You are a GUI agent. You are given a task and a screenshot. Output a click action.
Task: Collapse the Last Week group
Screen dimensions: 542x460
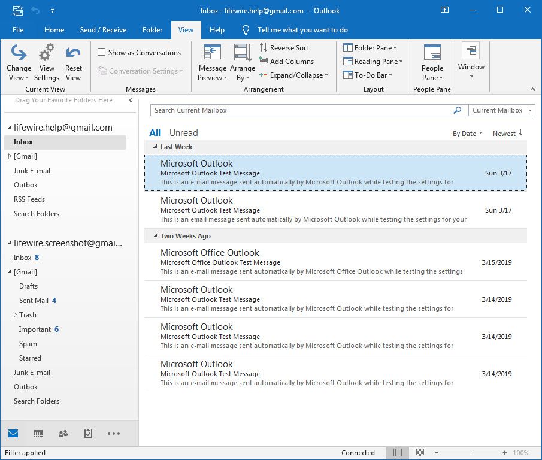point(155,147)
